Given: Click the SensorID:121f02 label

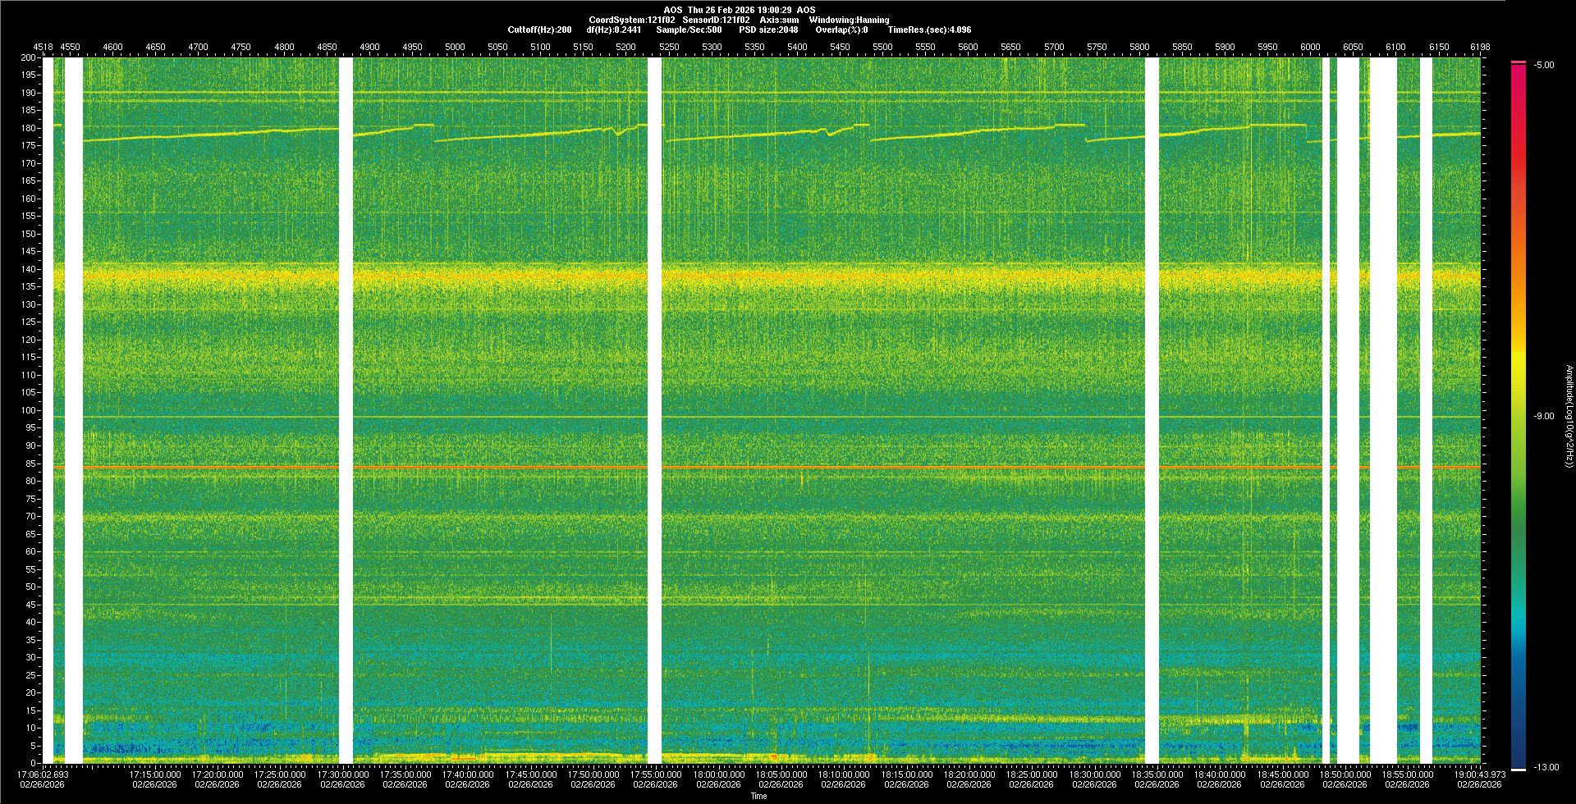Looking at the screenshot, I should (716, 20).
